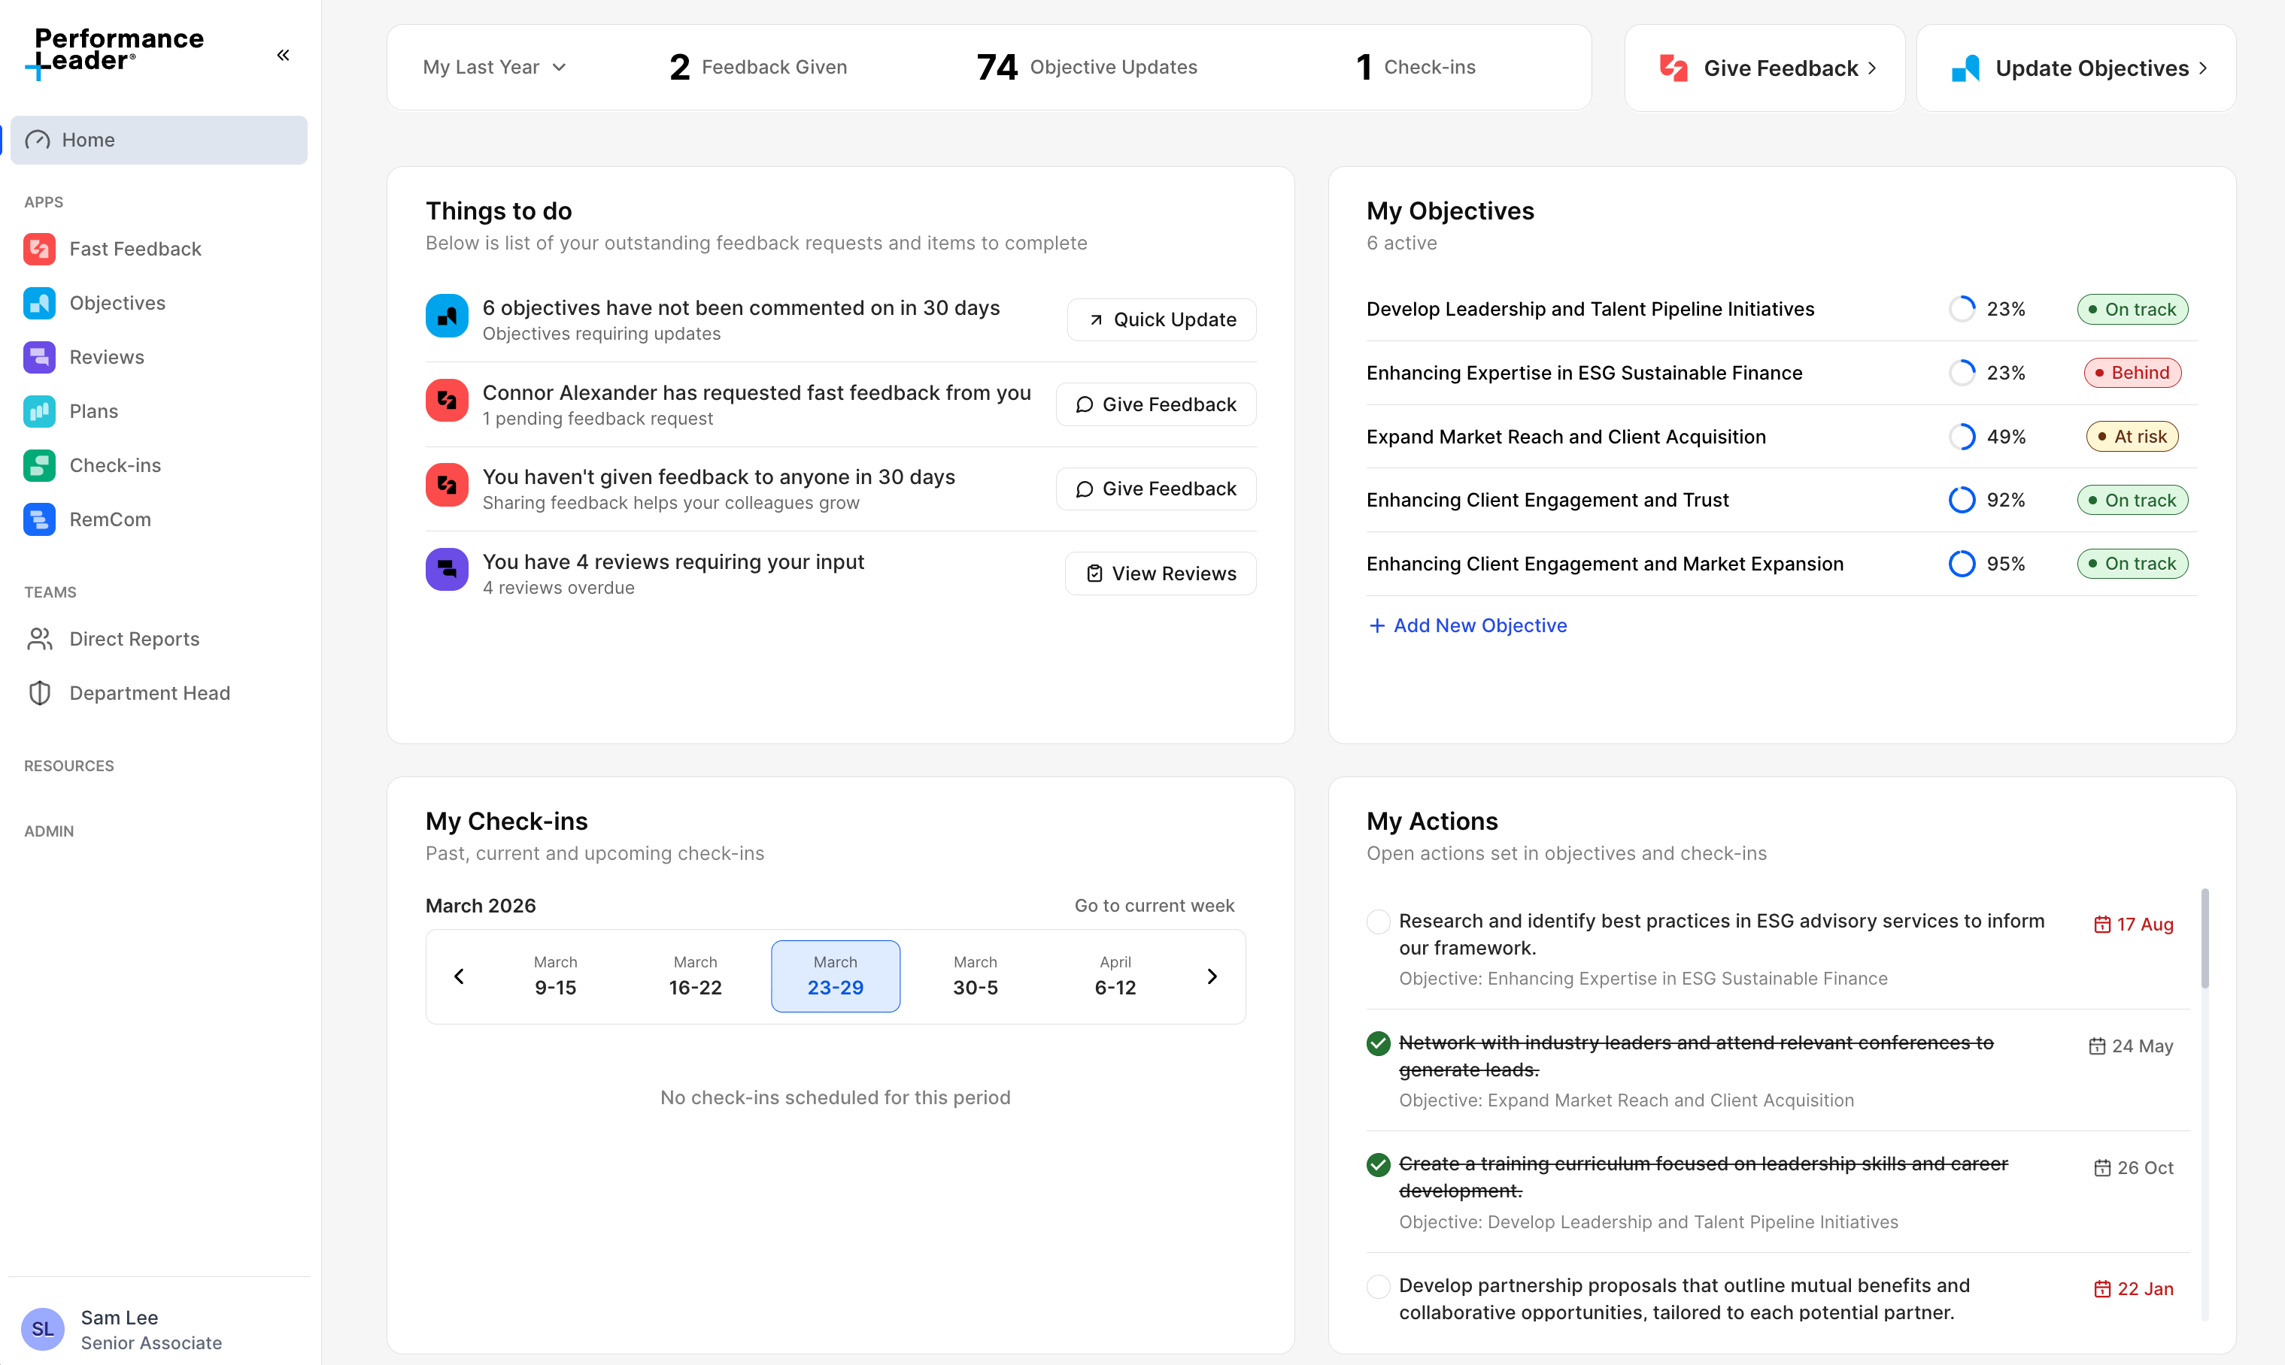
Task: Go to next weeks with right chevron
Action: tap(1211, 976)
